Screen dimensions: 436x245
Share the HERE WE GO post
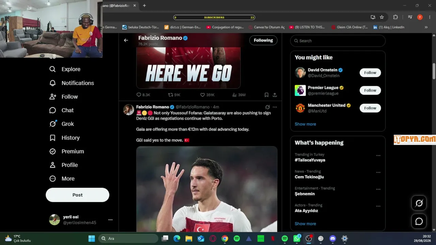(275, 95)
